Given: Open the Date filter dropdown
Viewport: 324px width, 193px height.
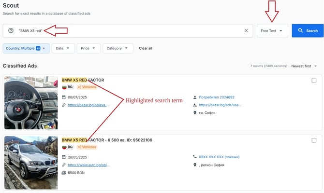Looking at the screenshot, I should (x=63, y=48).
